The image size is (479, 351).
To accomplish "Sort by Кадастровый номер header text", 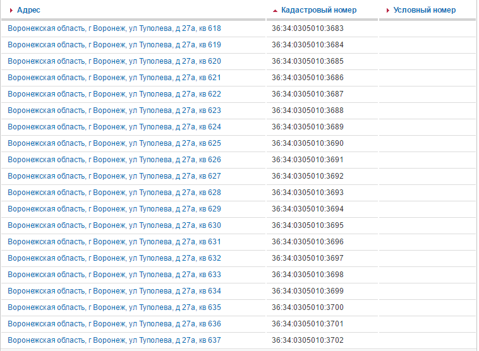I will click(318, 10).
